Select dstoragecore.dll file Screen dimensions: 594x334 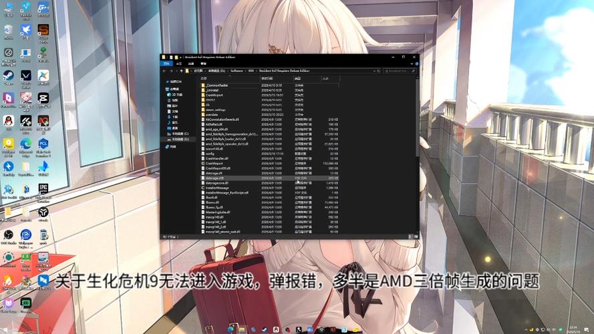click(x=270, y=183)
